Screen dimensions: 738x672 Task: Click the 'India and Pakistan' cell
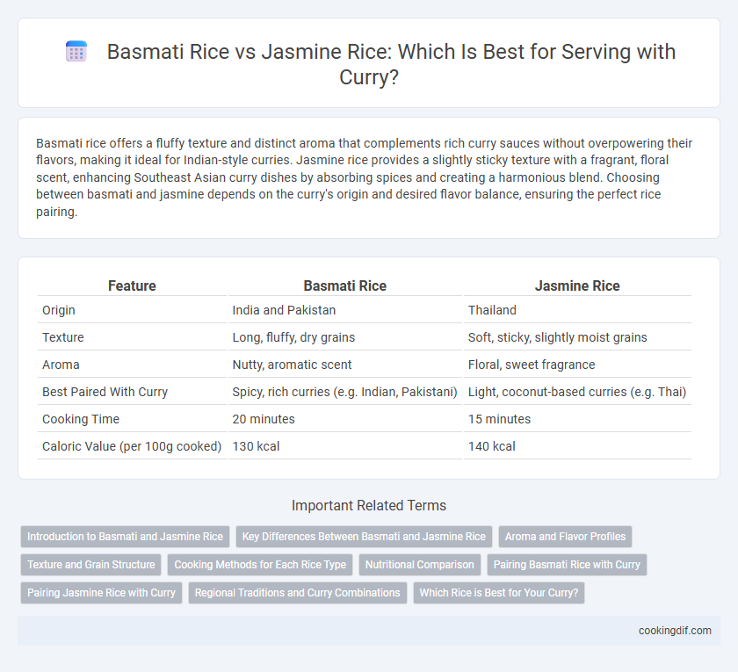[x=345, y=310]
